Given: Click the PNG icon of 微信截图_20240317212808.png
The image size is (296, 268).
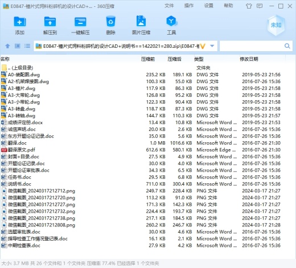Looking at the screenshot, I should pos(4,225).
